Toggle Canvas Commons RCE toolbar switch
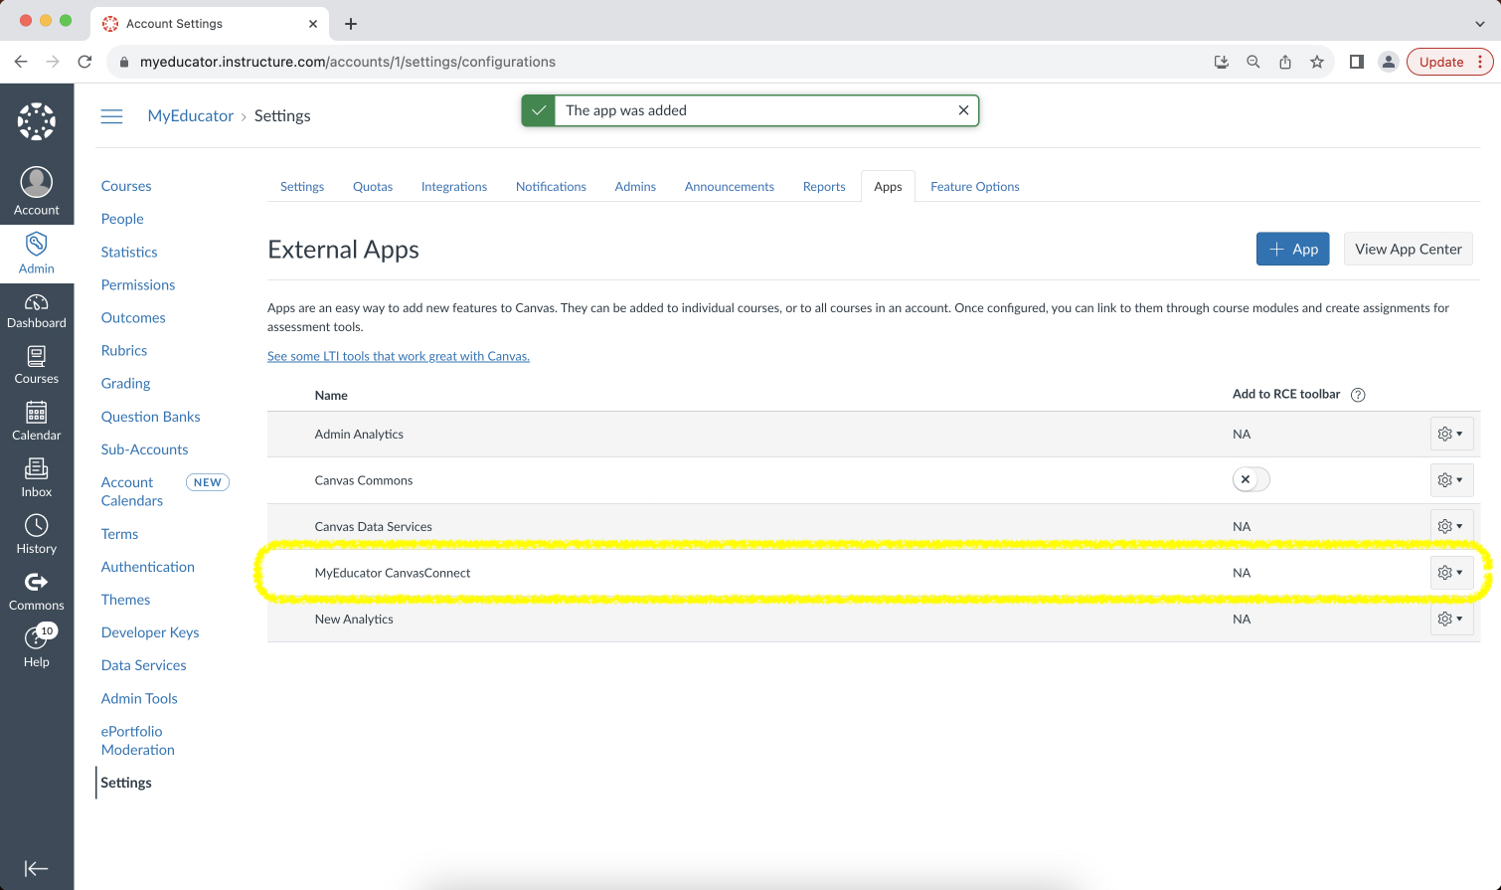Screen dimensions: 1501x890 tap(1251, 479)
